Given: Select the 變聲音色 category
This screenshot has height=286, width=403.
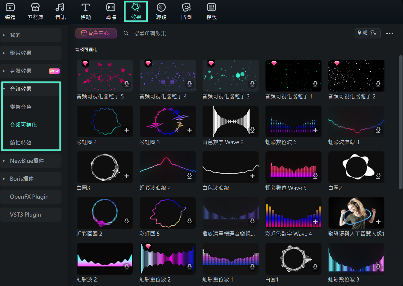Looking at the screenshot, I should pos(21,107).
